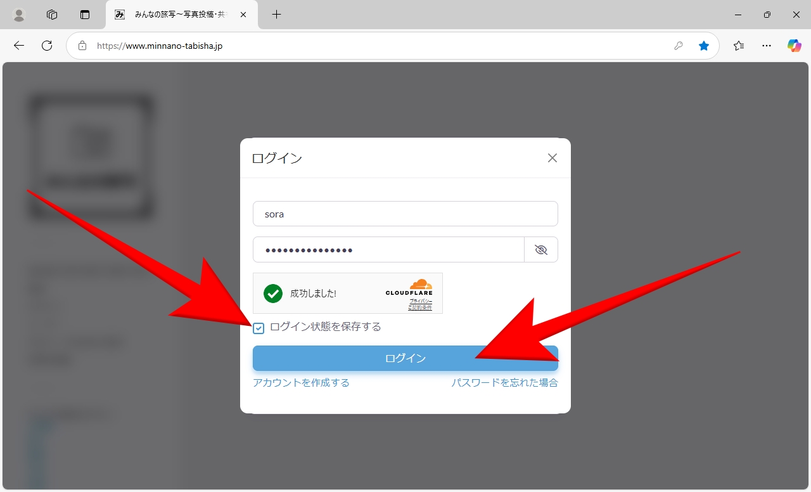Close the ログイン dialog with X

[x=552, y=158]
